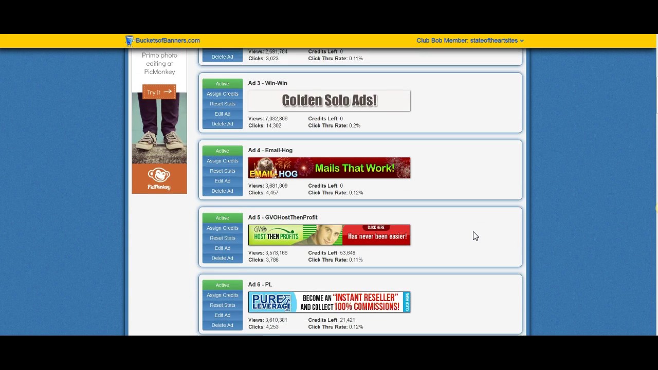Edit Ad 4 Email-Hog

coord(223,181)
